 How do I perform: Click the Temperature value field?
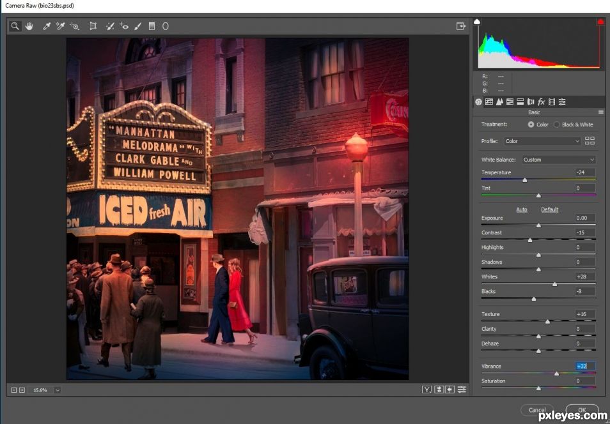click(x=585, y=172)
